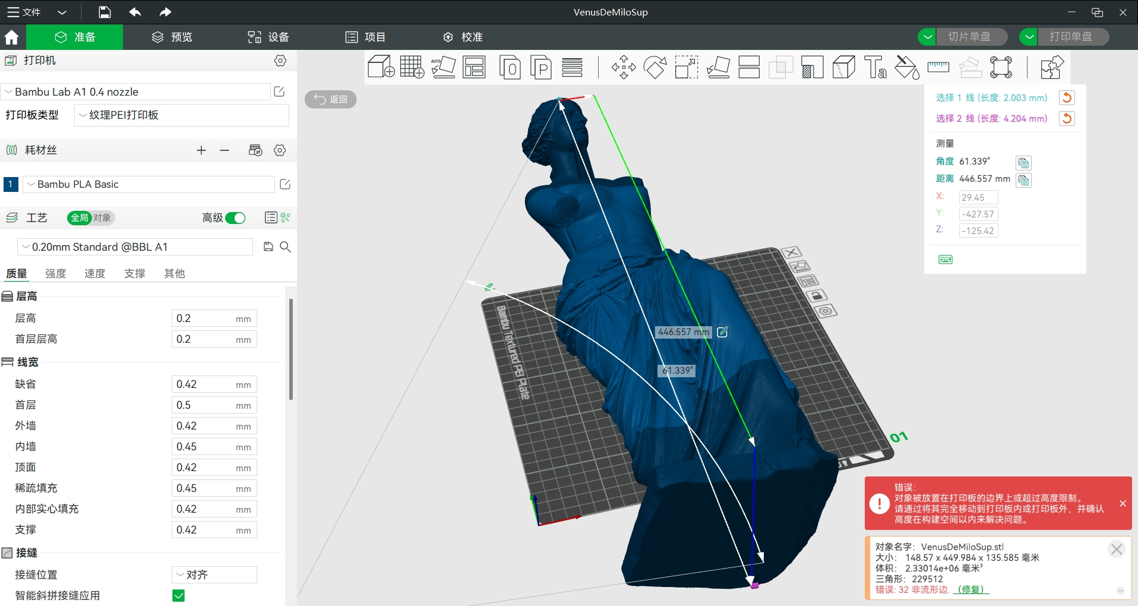
Task: Select the Lay on face tool
Action: point(718,67)
